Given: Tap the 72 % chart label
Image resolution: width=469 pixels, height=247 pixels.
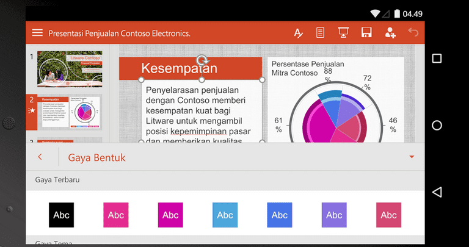Looking at the screenshot, I should point(367,82).
